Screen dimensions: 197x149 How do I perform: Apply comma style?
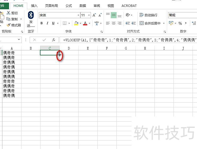[186, 23]
